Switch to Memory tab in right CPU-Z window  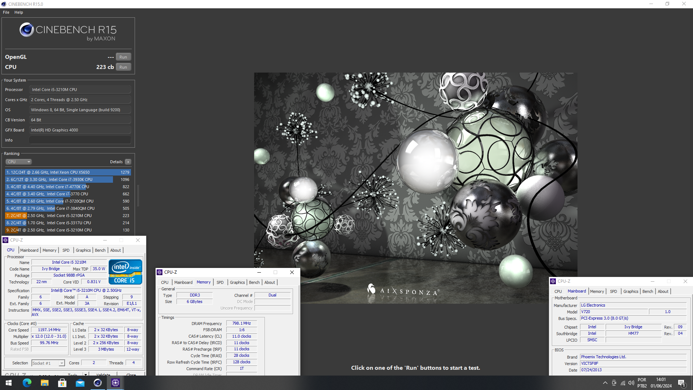coord(597,291)
